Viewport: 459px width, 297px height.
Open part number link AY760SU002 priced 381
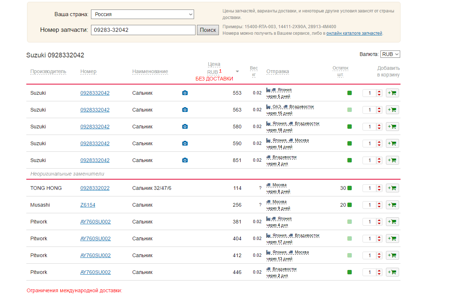tap(95, 222)
